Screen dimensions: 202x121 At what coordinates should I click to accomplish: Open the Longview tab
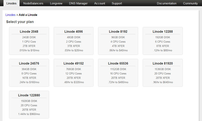(x=56, y=3)
